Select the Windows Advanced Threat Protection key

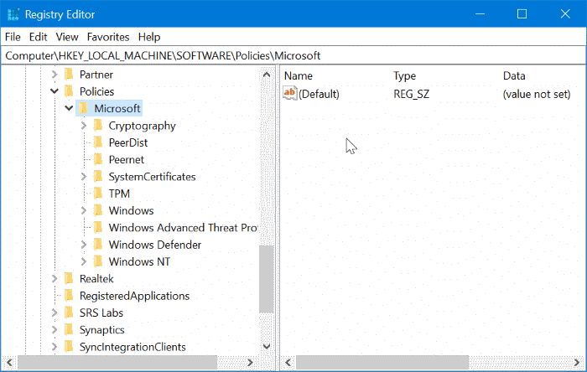point(182,228)
